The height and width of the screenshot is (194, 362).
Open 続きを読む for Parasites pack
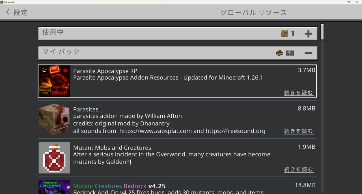pos(299,131)
